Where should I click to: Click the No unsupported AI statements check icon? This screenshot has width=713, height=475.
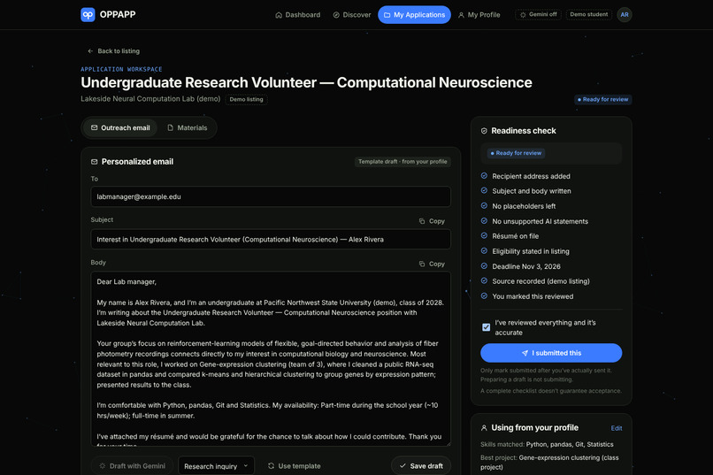coord(484,221)
